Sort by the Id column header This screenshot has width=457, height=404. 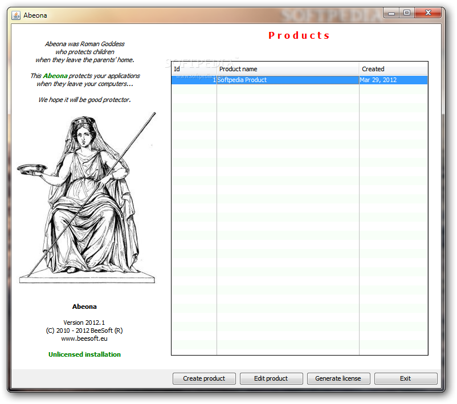point(194,69)
